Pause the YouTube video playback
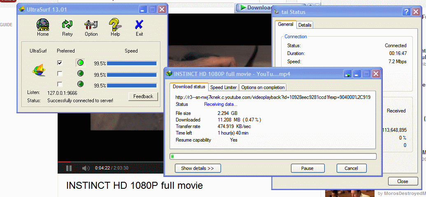The image size is (426, 197). click(x=69, y=168)
